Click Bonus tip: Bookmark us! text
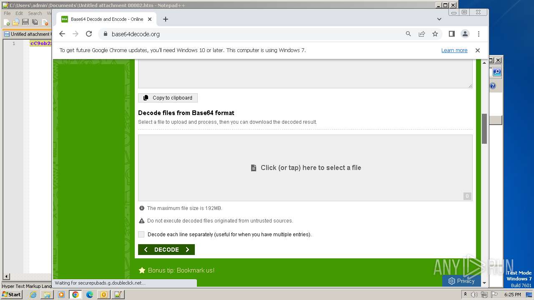The image size is (534, 300). click(181, 270)
